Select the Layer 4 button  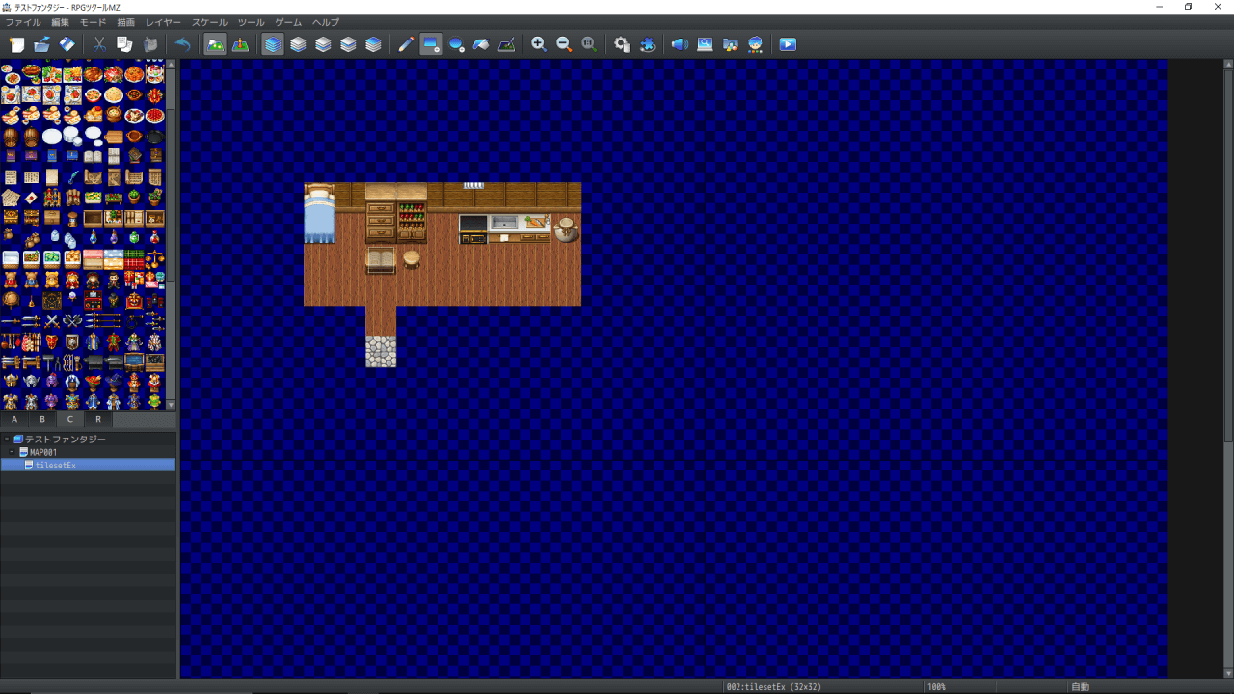click(373, 44)
